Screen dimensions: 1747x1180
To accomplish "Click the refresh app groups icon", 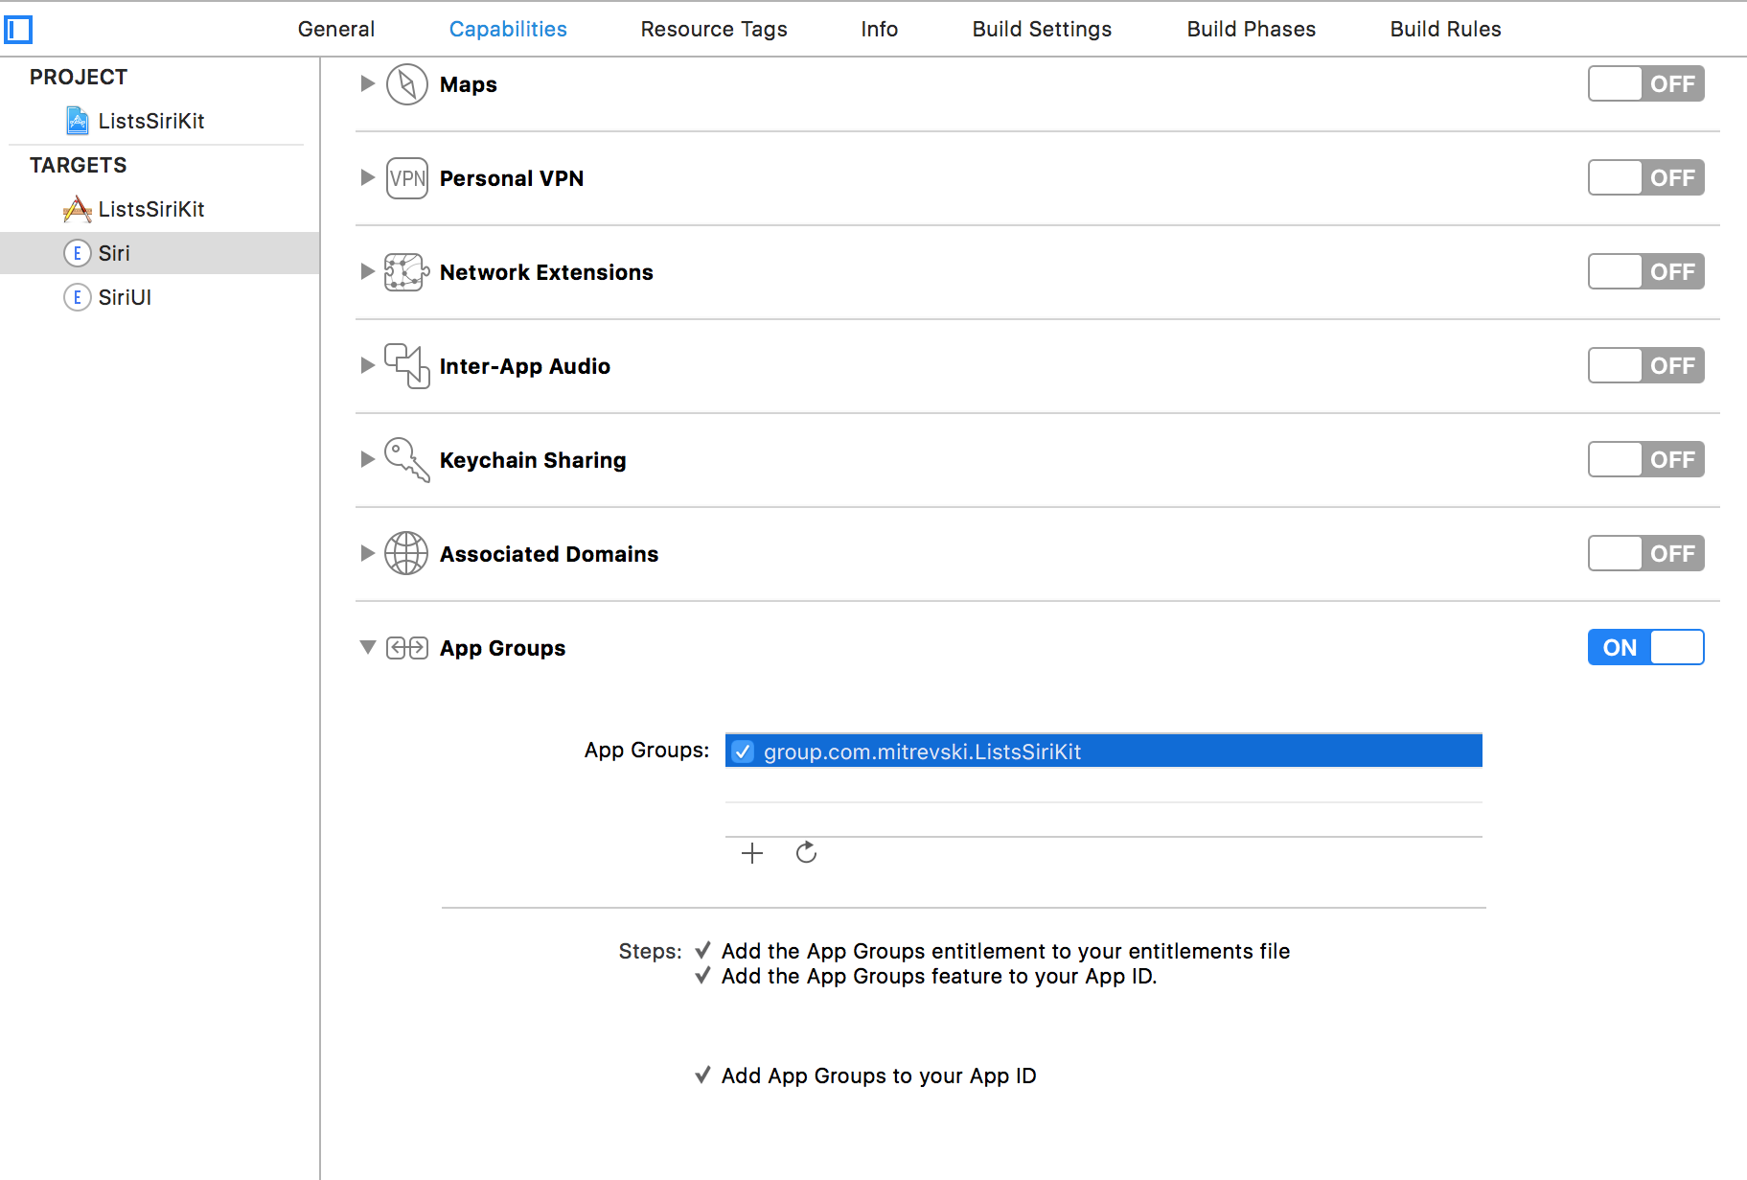I will tap(806, 852).
